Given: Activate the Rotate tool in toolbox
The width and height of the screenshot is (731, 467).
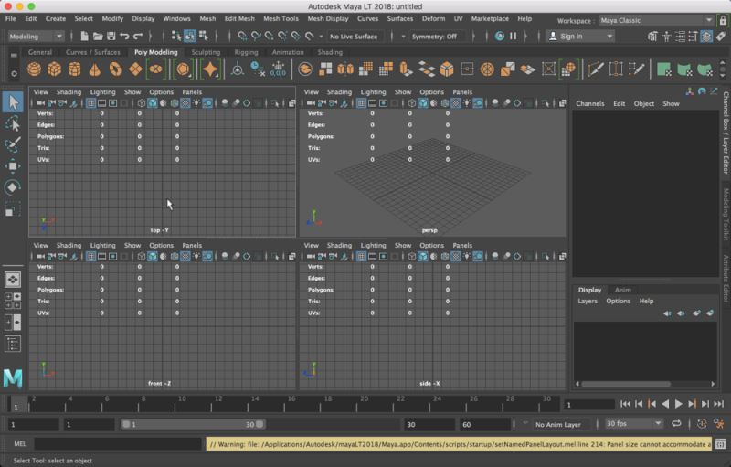Looking at the screenshot, I should [13, 187].
